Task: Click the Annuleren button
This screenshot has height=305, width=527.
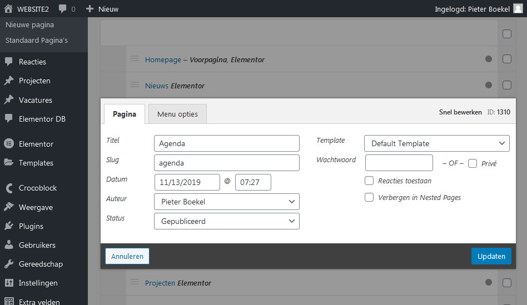Action: 127,256
